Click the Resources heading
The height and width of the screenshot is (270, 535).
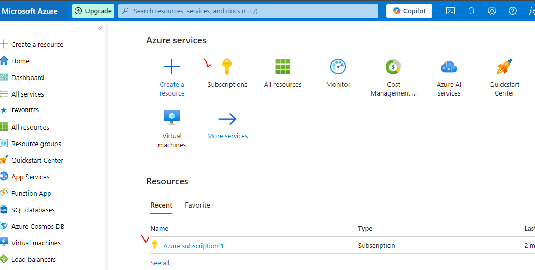[167, 181]
